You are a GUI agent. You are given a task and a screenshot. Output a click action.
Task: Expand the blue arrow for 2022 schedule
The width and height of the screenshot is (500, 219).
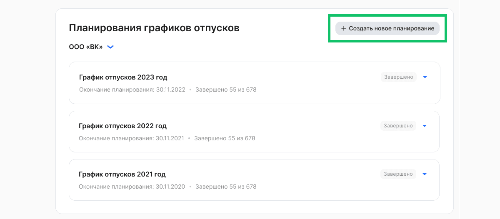point(425,126)
